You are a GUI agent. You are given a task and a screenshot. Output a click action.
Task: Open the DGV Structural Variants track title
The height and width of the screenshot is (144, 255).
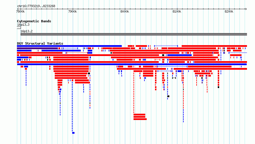[40, 43]
